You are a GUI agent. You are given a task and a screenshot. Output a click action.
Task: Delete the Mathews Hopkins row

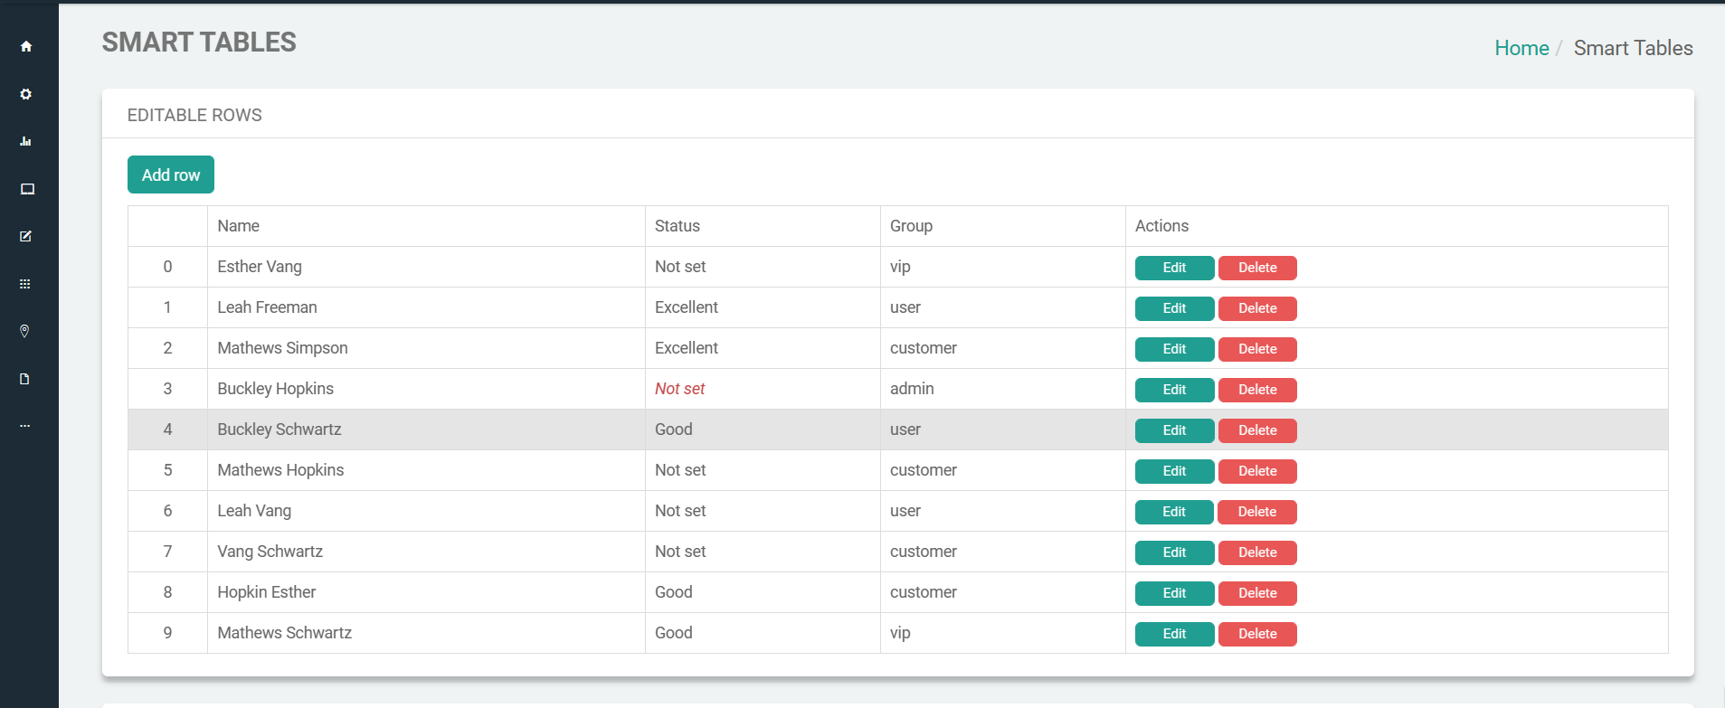coord(1257,471)
